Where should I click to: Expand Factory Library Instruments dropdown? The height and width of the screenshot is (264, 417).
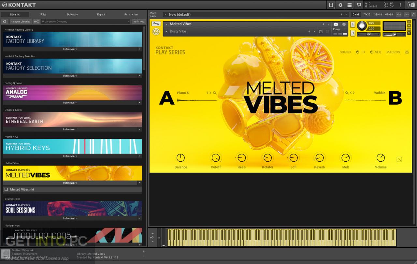[140, 49]
